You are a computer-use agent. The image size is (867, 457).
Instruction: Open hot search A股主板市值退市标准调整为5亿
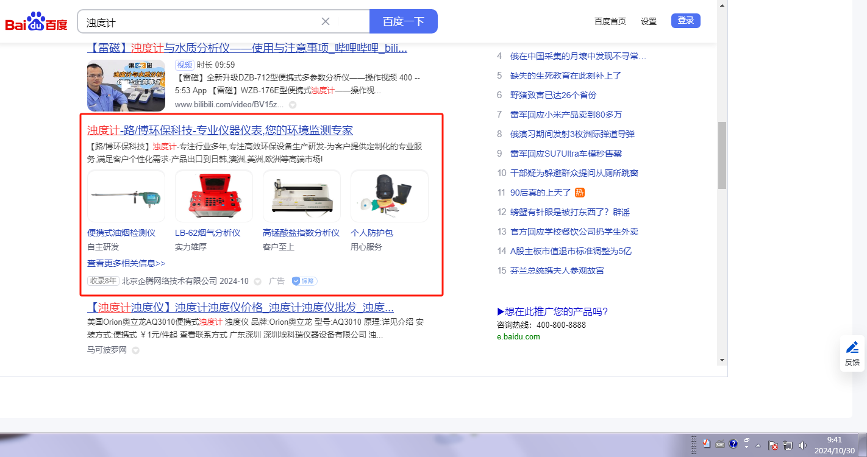pos(571,251)
